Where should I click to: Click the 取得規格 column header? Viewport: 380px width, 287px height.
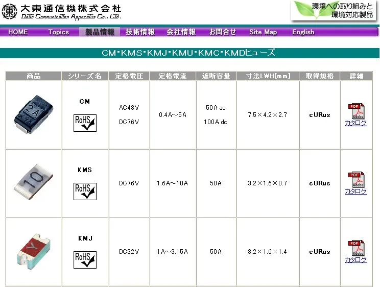pyautogui.click(x=320, y=76)
